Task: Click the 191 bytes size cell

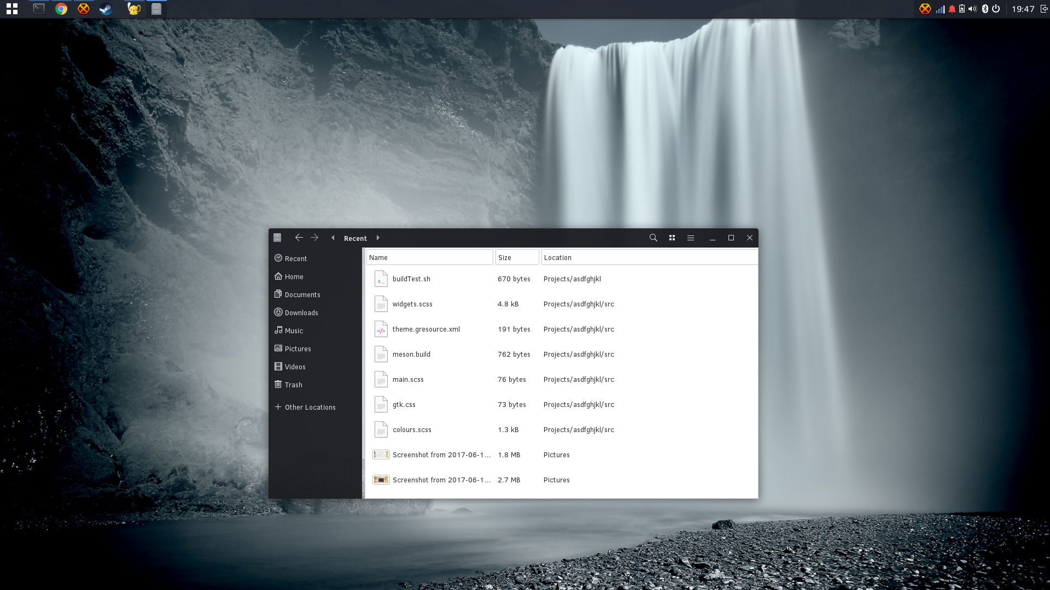Action: click(x=514, y=329)
